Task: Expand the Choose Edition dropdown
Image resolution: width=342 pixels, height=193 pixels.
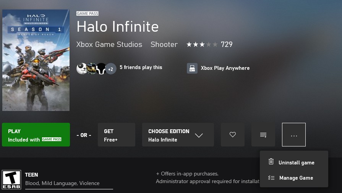Action: pos(178,135)
